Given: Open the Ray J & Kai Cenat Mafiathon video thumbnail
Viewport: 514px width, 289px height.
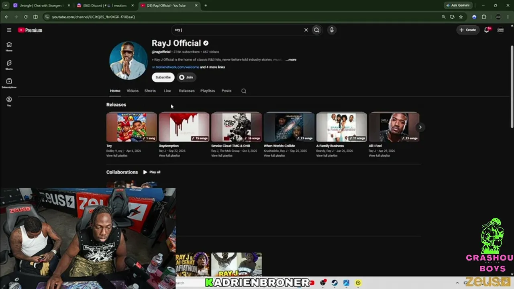Looking at the screenshot, I should 193,264.
